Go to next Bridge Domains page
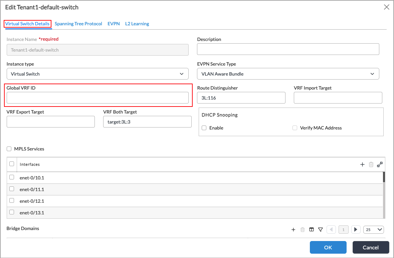The image size is (394, 258). pyautogui.click(x=356, y=229)
